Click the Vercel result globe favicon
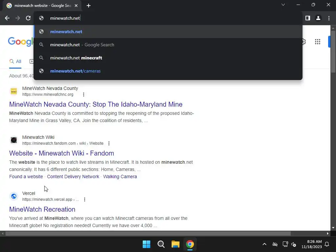 pos(14,196)
